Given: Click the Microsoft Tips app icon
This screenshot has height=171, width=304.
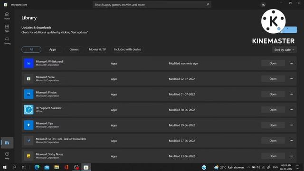Looking at the screenshot, I should [28, 125].
